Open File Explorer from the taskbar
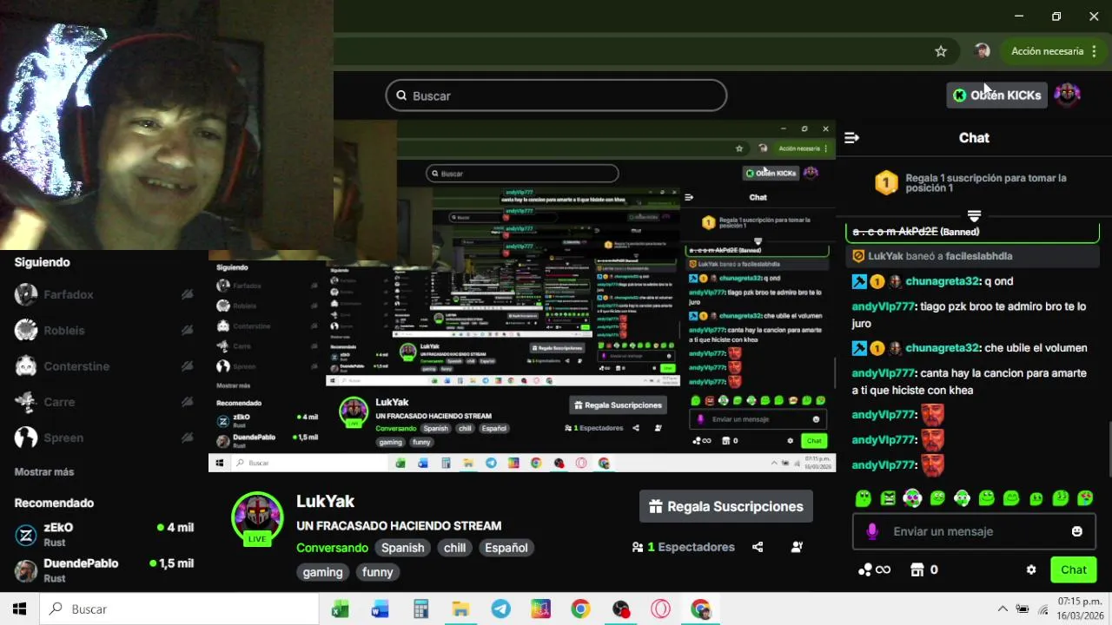The height and width of the screenshot is (625, 1112). coord(460,609)
